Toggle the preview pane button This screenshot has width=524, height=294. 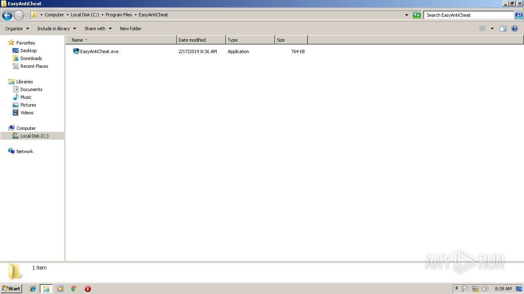[503, 29]
